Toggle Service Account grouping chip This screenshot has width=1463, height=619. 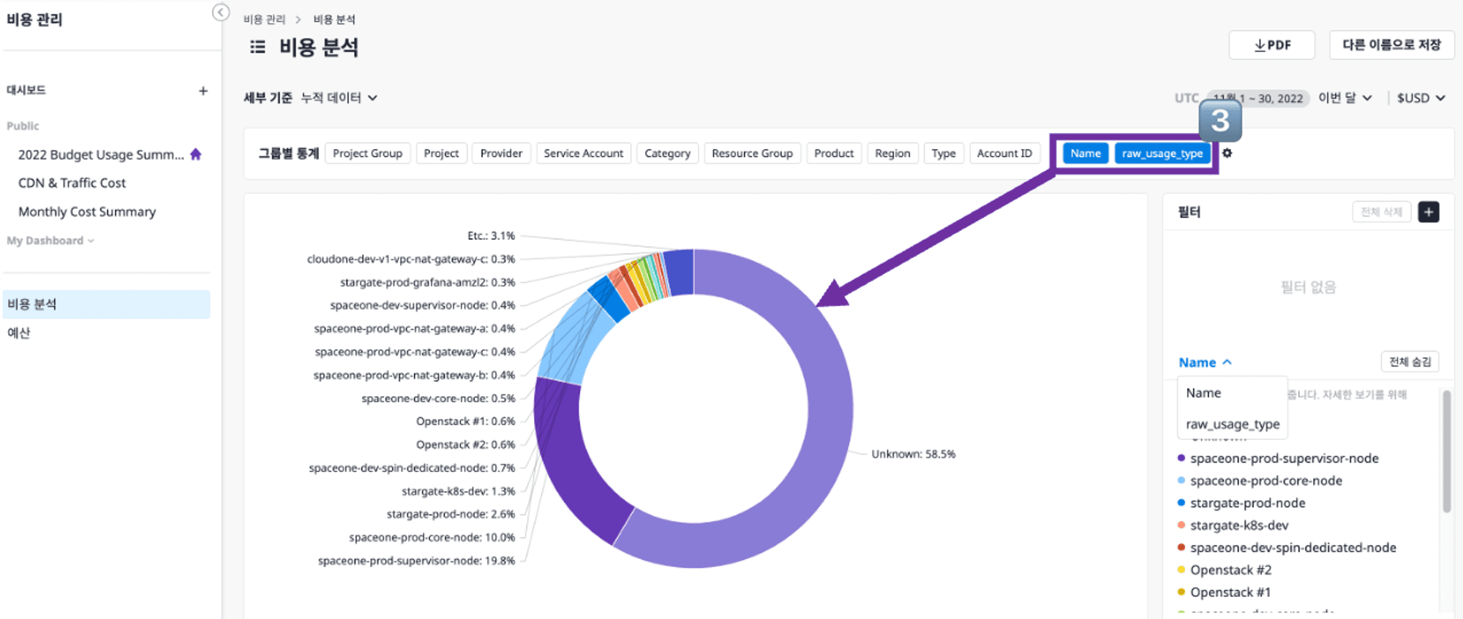583,153
